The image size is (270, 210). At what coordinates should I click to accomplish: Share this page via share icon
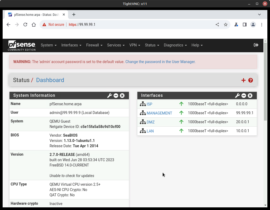point(217,25)
